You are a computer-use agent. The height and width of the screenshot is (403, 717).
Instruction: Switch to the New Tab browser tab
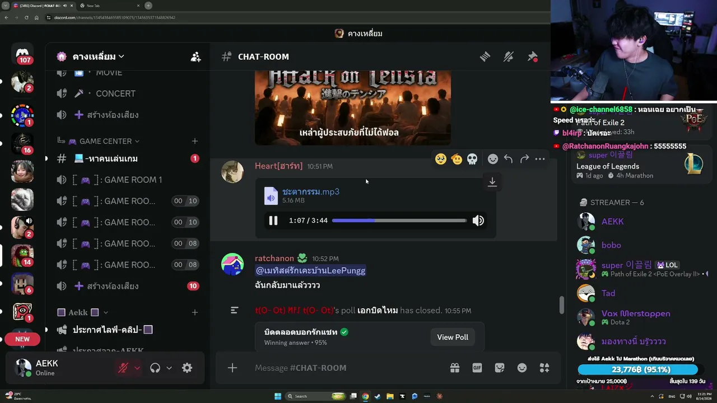pos(109,6)
